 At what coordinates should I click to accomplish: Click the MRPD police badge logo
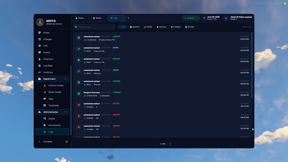click(x=40, y=22)
